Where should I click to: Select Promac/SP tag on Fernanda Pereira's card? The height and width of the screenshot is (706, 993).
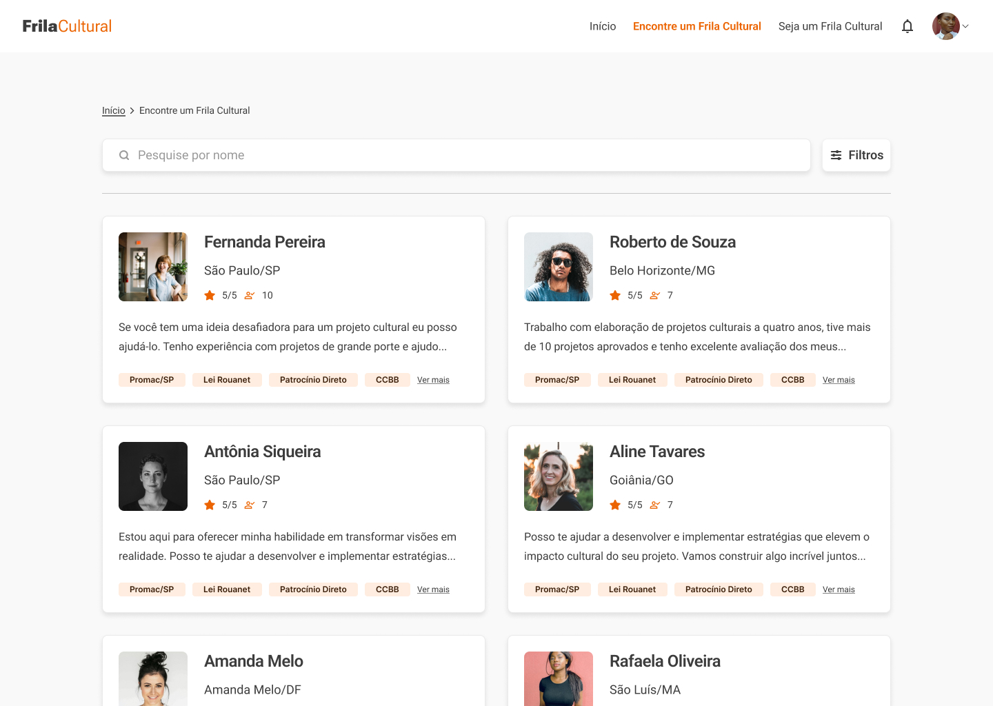tap(152, 380)
